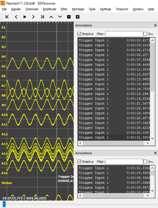Click the minus zoom-out toolbar button
The height and width of the screenshot is (208, 158).
69,17
